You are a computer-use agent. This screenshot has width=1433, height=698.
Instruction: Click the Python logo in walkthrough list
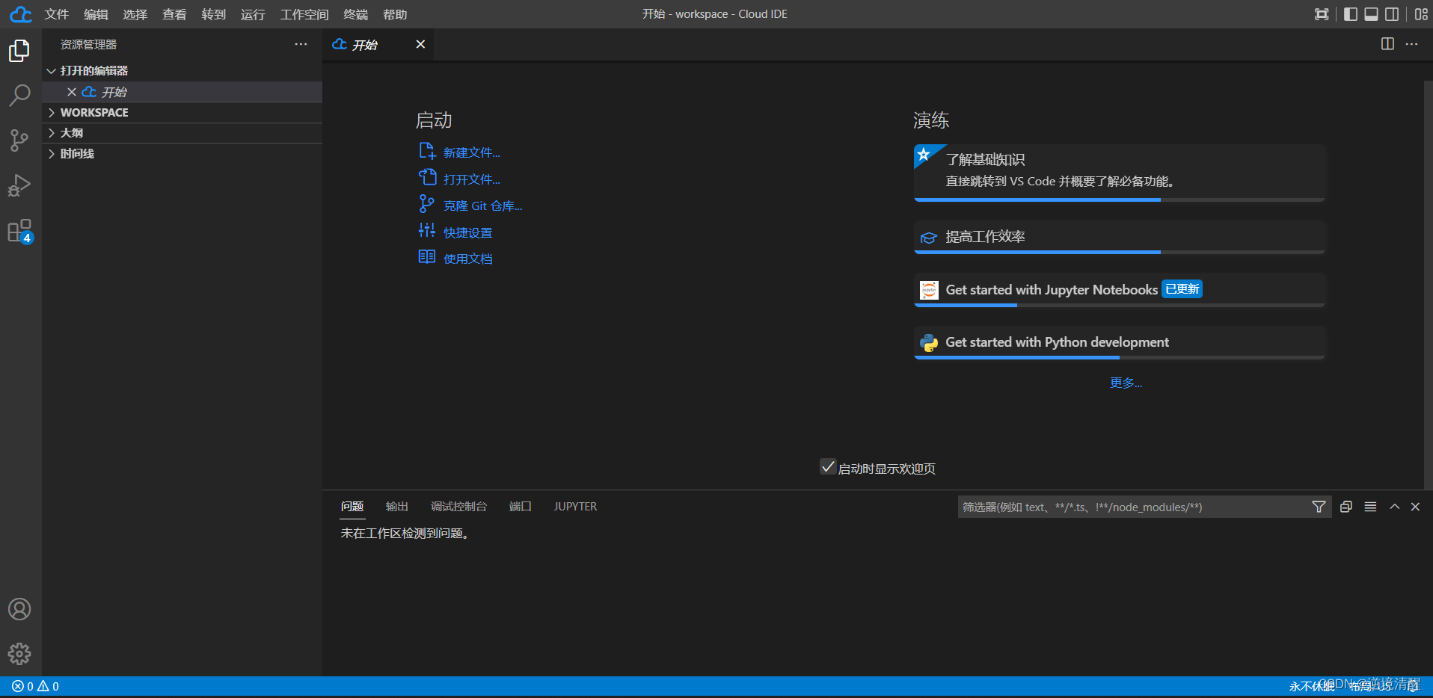pyautogui.click(x=929, y=342)
